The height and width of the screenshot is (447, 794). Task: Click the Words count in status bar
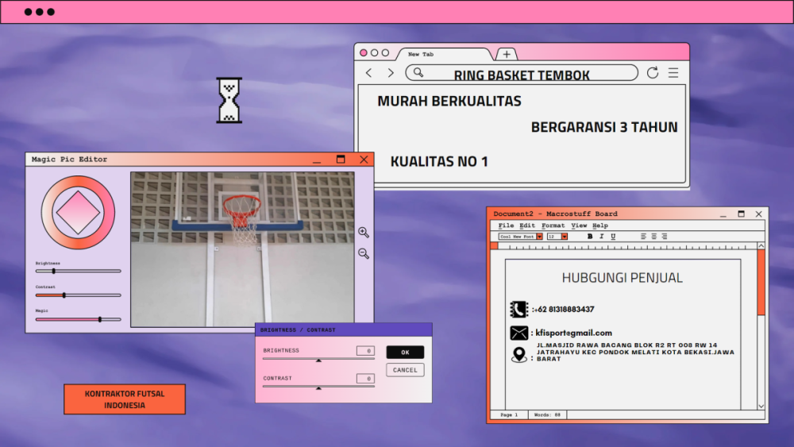pyautogui.click(x=547, y=414)
